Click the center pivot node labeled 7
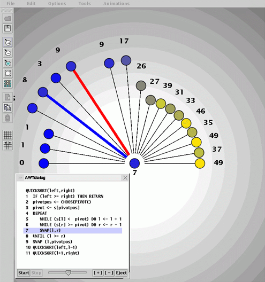This screenshot has width=265, height=282. 134,163
